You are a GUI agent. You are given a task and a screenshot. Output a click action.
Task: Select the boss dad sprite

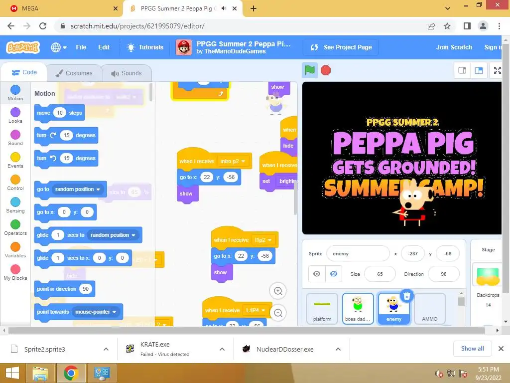(358, 309)
